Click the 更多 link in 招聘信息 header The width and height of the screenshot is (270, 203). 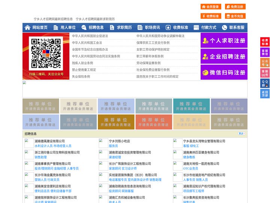(241, 133)
